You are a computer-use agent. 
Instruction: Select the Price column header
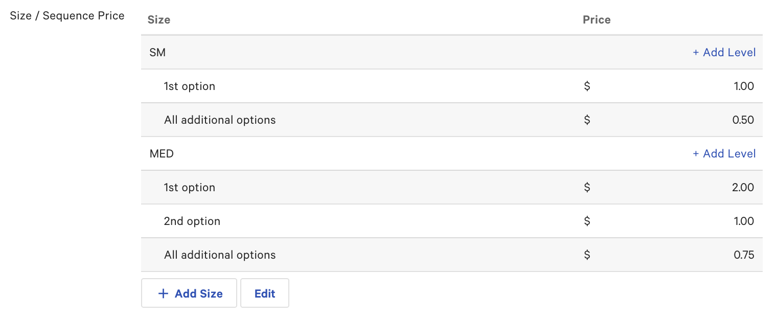(597, 19)
